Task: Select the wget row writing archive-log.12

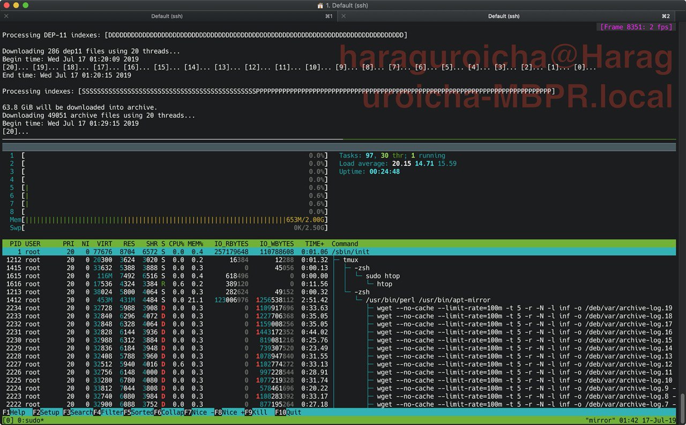Action: (x=339, y=364)
